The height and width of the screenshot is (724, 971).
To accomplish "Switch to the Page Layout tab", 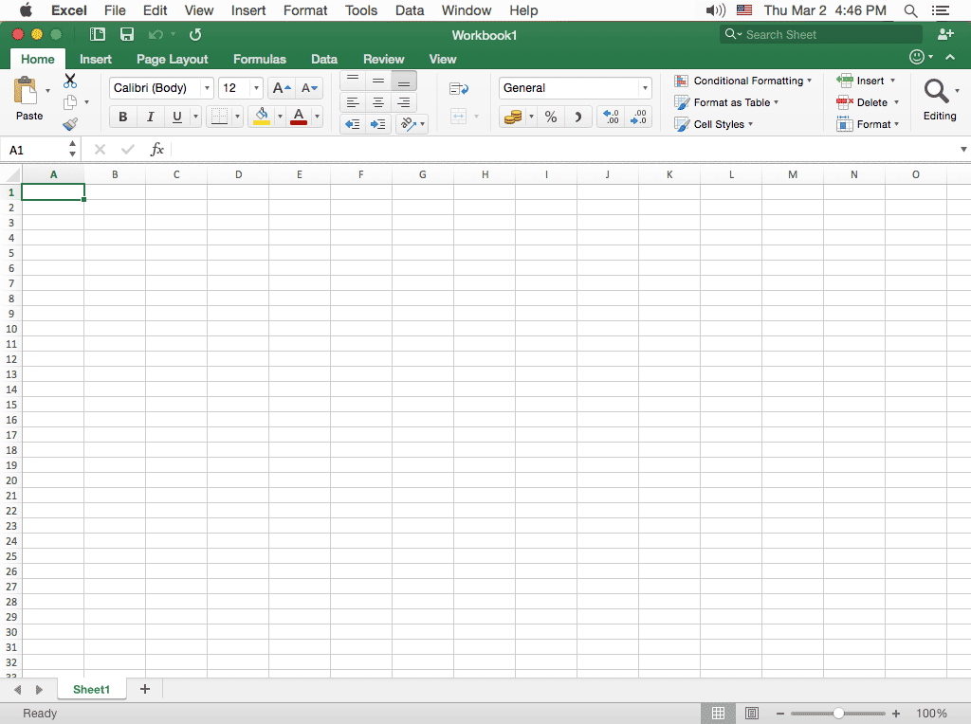I will coord(173,60).
